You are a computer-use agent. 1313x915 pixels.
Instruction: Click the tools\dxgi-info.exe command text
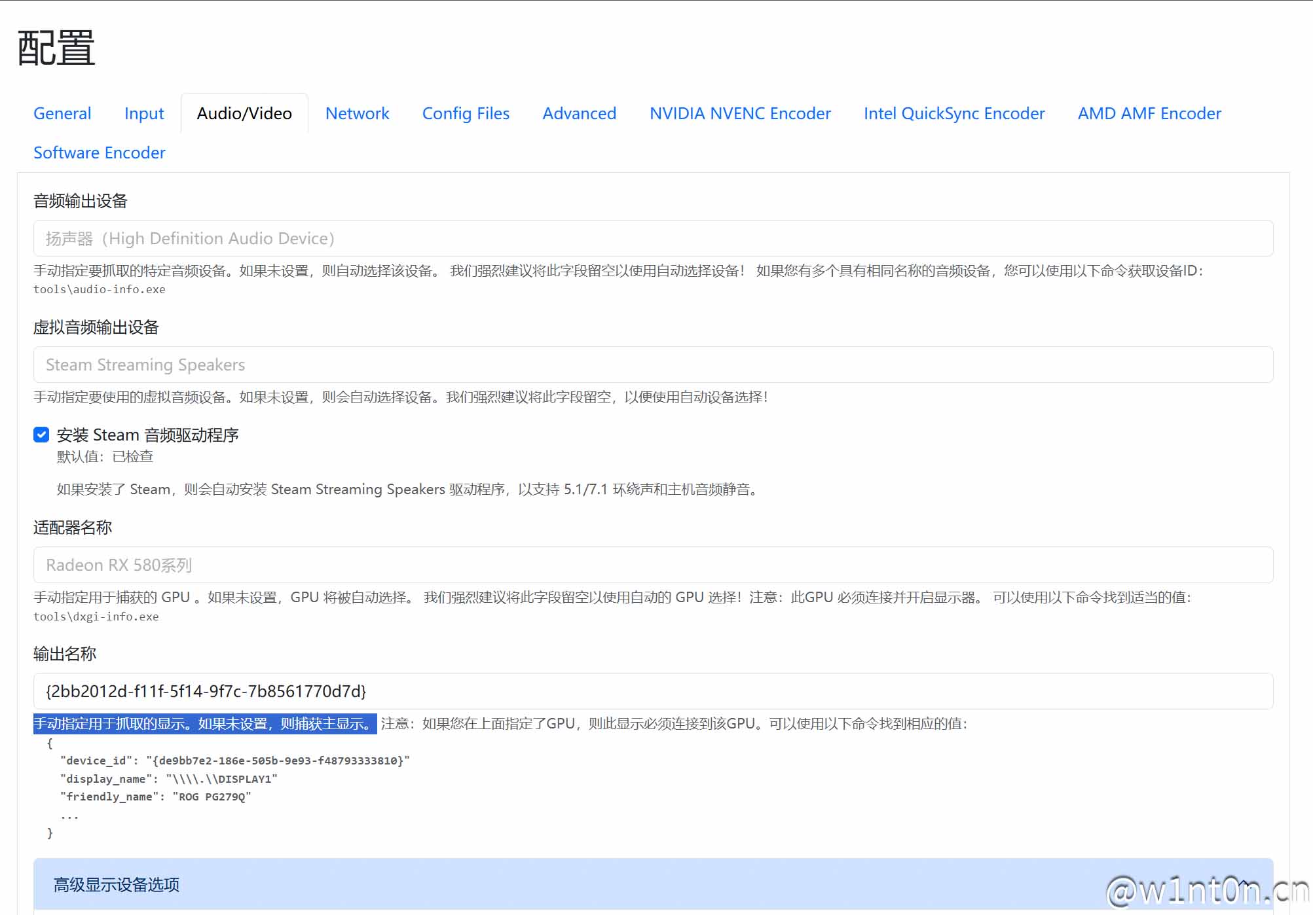pyautogui.click(x=96, y=617)
